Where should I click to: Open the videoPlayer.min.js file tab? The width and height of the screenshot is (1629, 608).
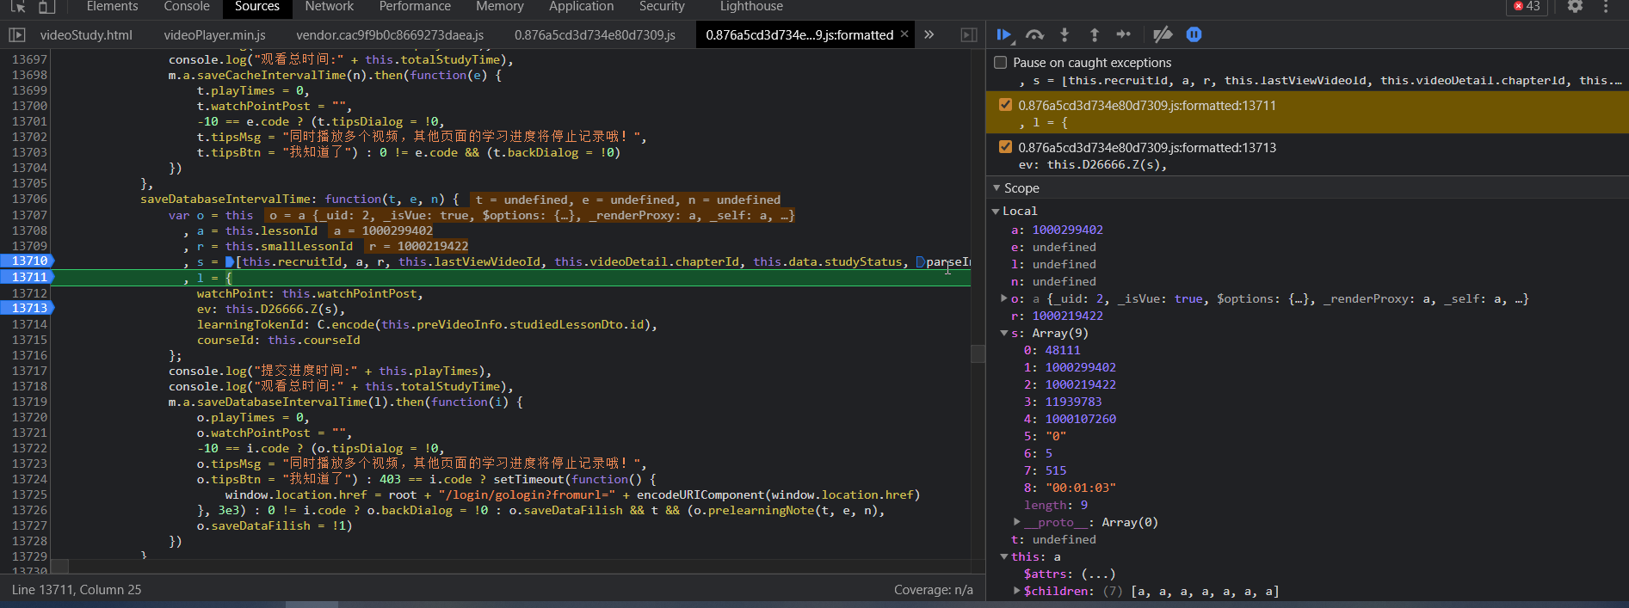[x=214, y=35]
